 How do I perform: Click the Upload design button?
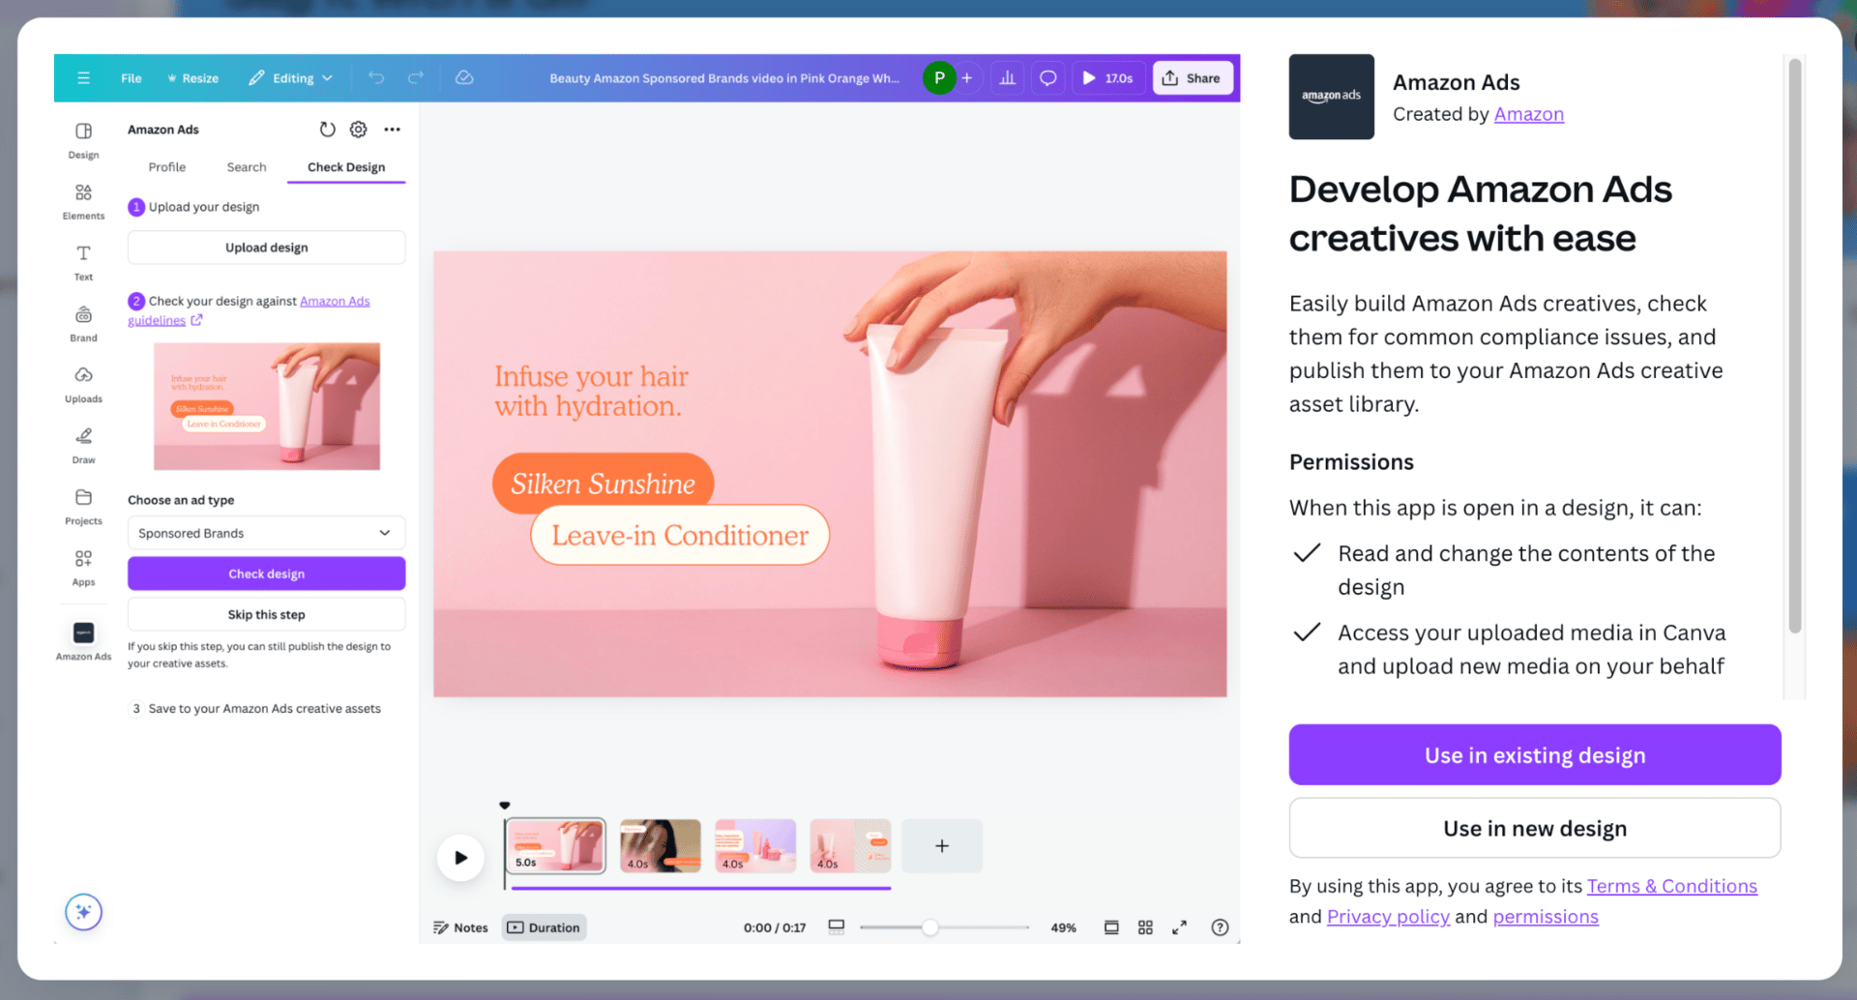[267, 248]
